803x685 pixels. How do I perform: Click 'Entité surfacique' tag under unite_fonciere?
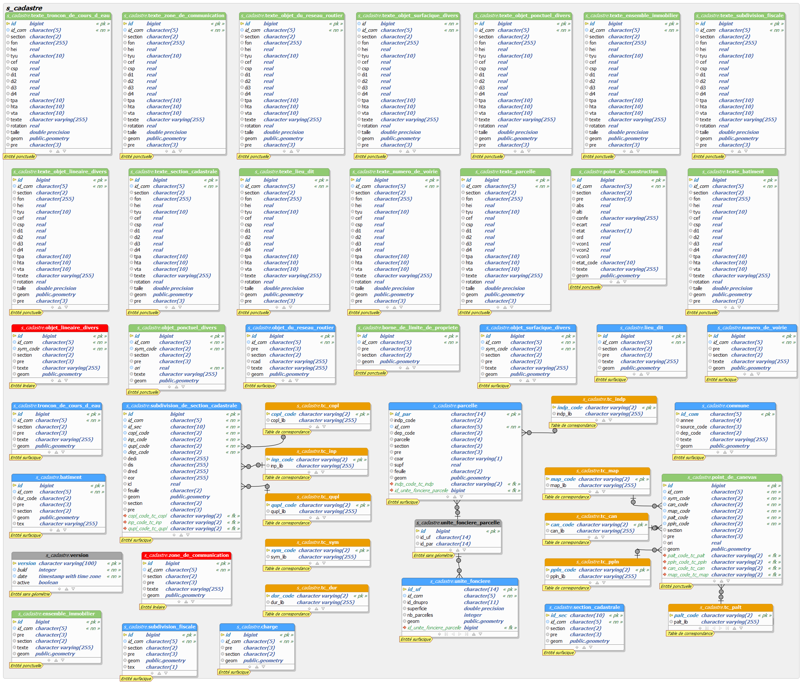(x=416, y=639)
